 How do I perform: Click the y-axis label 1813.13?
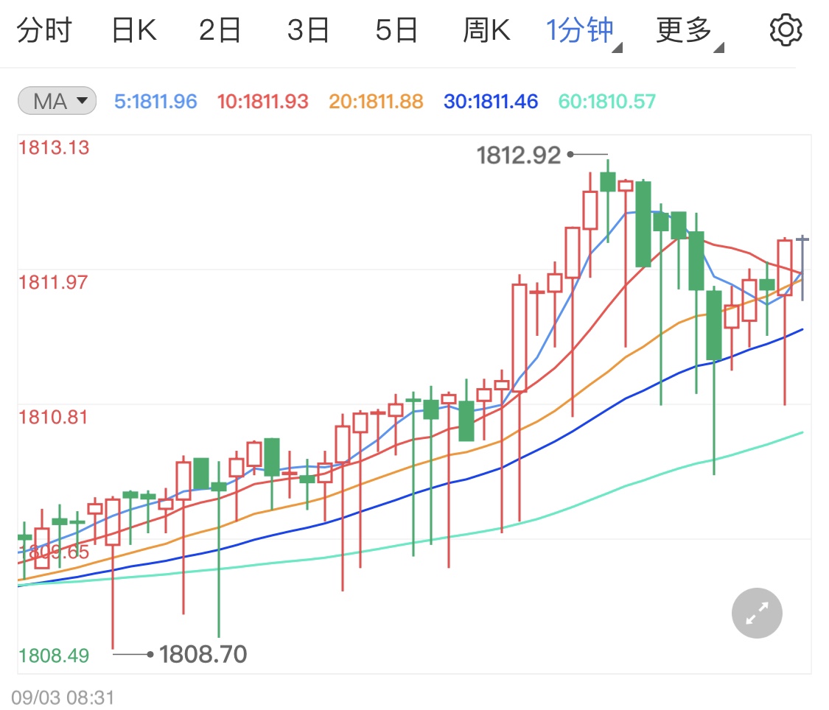(x=54, y=147)
